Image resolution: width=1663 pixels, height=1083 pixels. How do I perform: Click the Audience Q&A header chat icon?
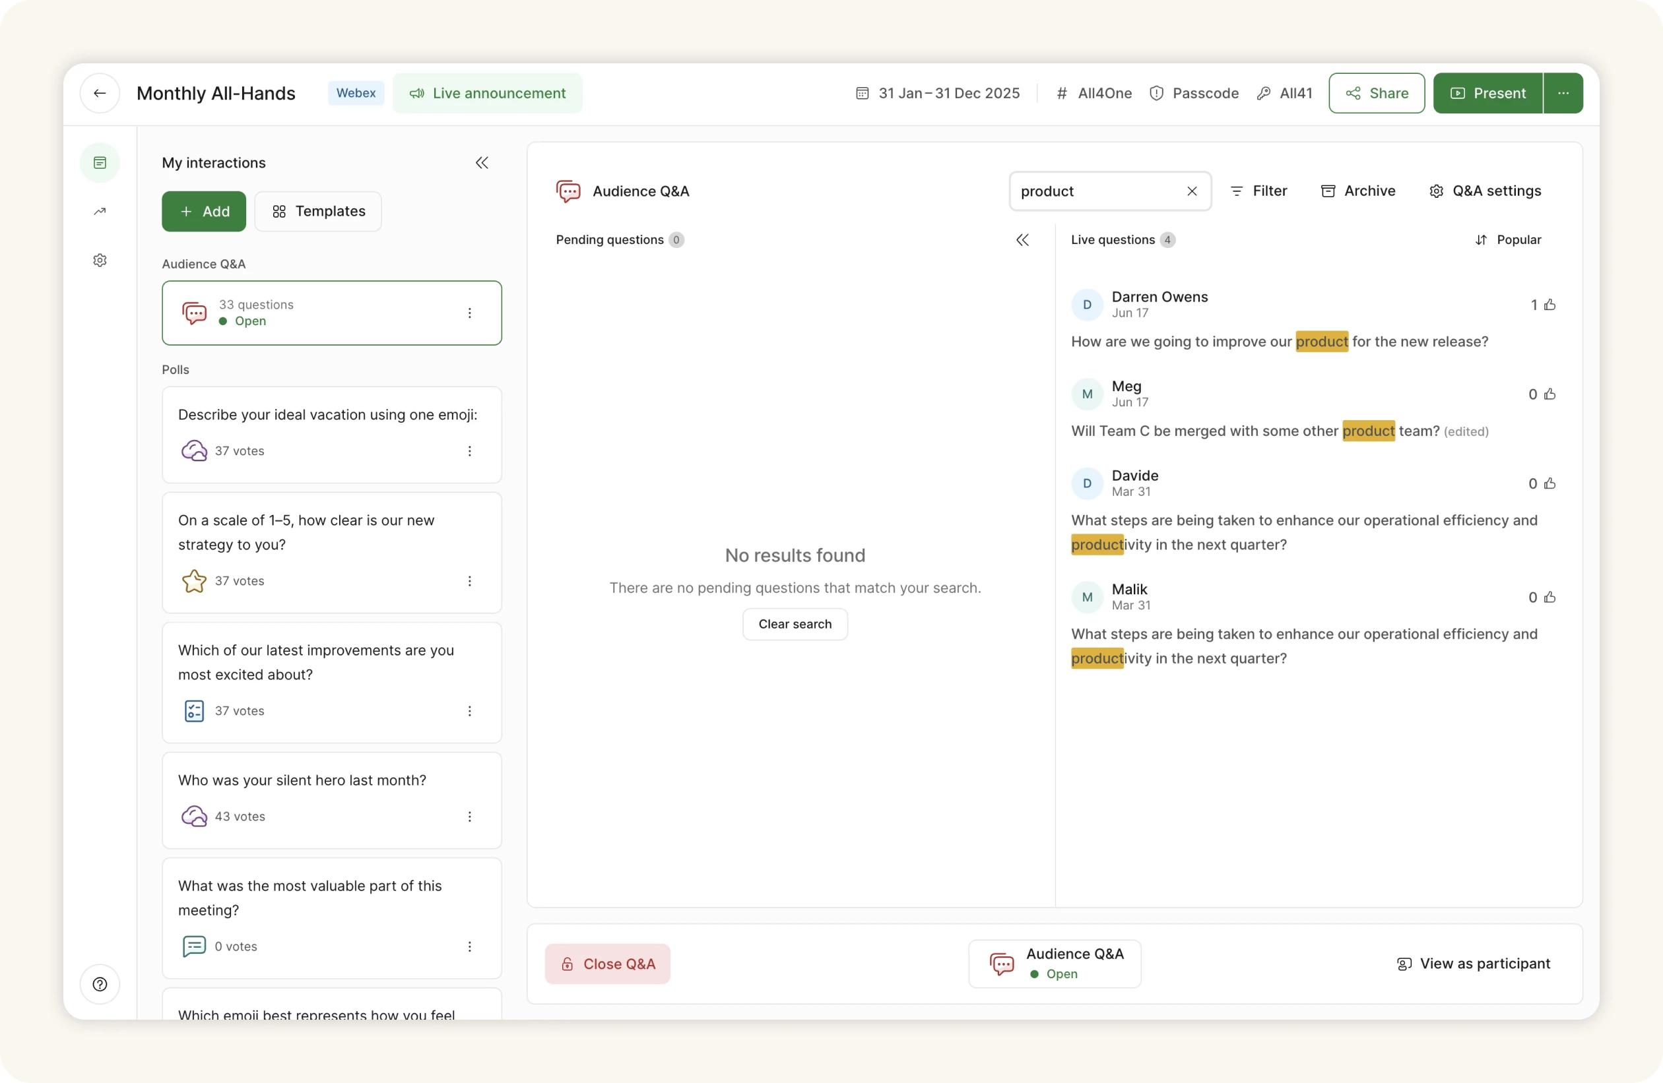[x=568, y=191]
